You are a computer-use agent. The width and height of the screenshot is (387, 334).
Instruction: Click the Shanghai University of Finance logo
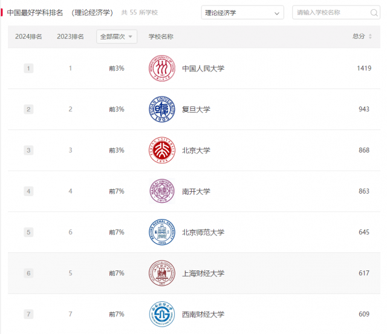[161, 273]
